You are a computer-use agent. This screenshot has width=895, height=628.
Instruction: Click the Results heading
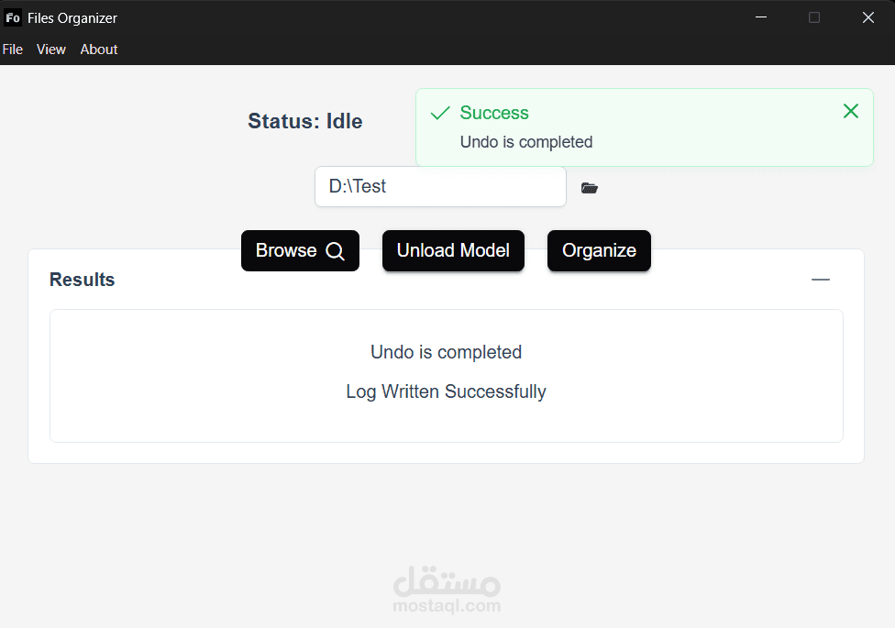click(83, 280)
